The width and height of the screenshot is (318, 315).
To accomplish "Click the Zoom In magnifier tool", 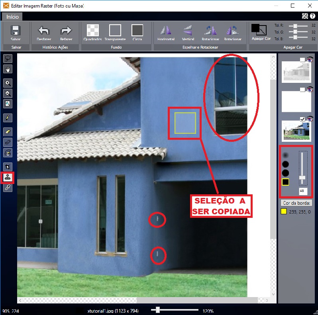I will 8,83.
